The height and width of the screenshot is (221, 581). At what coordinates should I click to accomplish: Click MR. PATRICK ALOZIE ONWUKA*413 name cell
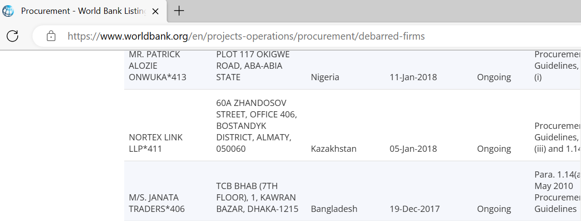(158, 65)
